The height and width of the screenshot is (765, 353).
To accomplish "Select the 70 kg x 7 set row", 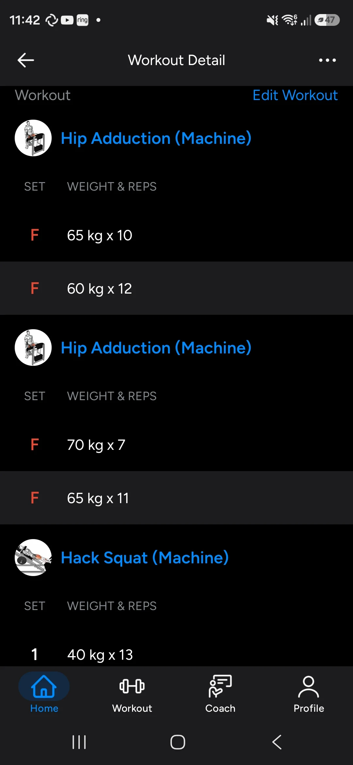I will [x=176, y=445].
